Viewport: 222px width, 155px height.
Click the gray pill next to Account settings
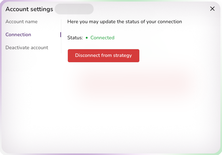click(x=74, y=9)
